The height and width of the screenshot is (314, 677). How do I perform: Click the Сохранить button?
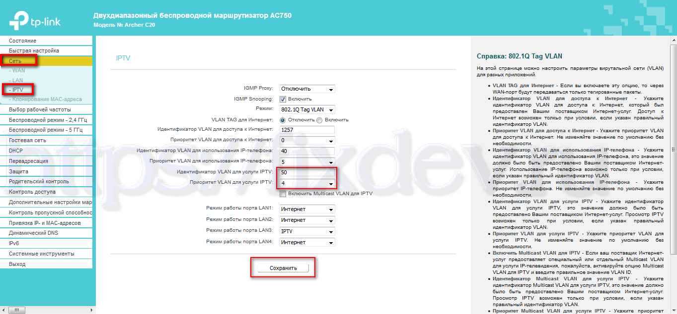click(283, 268)
